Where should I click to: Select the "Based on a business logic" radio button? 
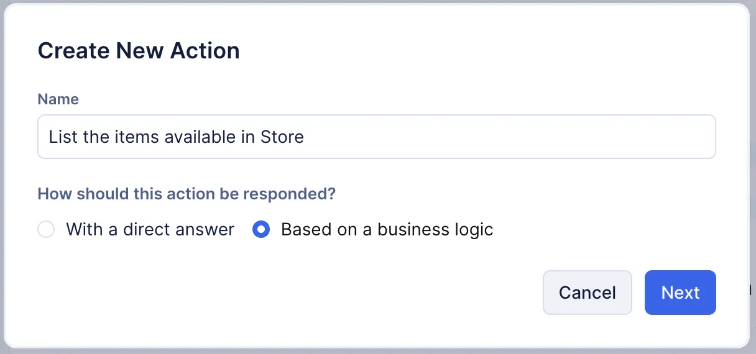(x=261, y=230)
